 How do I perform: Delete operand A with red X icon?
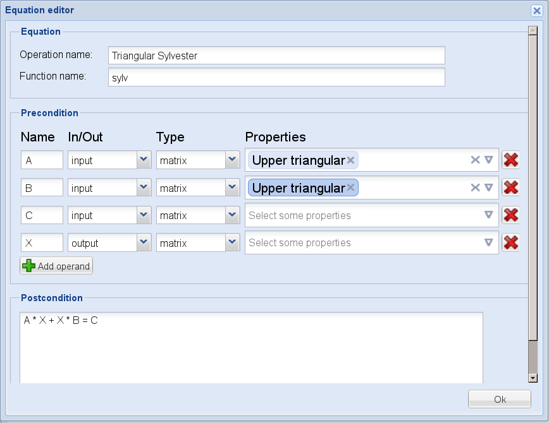510,160
